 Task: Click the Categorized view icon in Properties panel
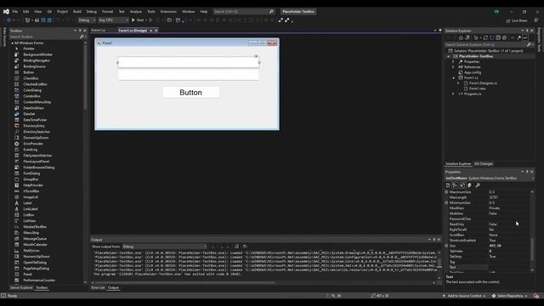coord(448,185)
